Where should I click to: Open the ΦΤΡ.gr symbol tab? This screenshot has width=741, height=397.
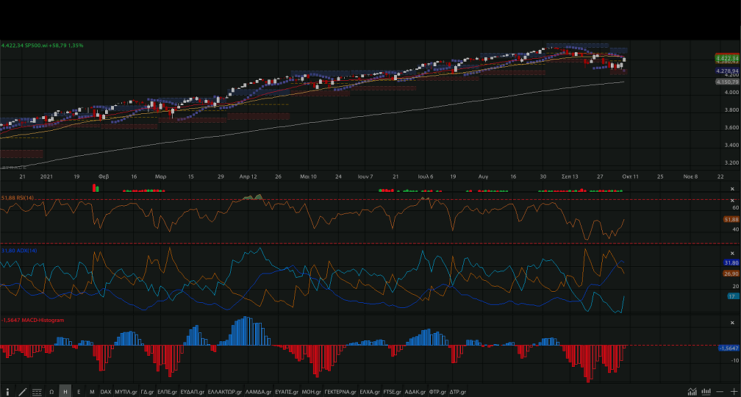[x=438, y=392]
